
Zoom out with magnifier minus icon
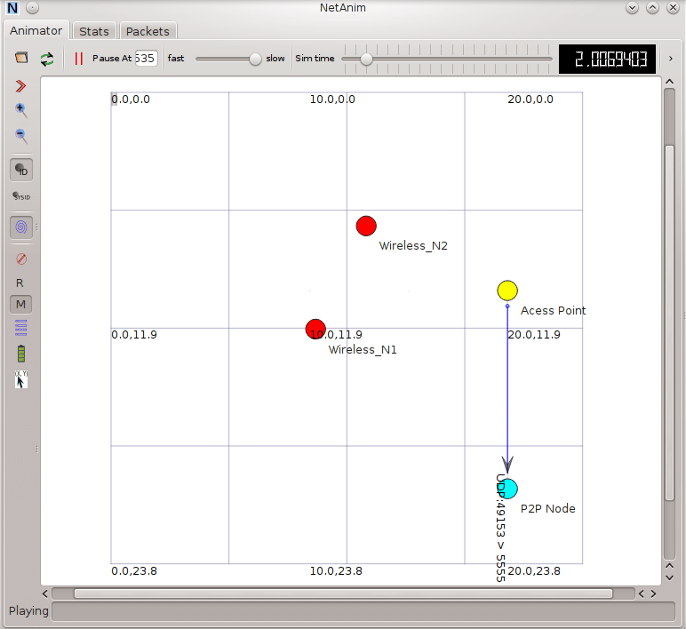[21, 136]
